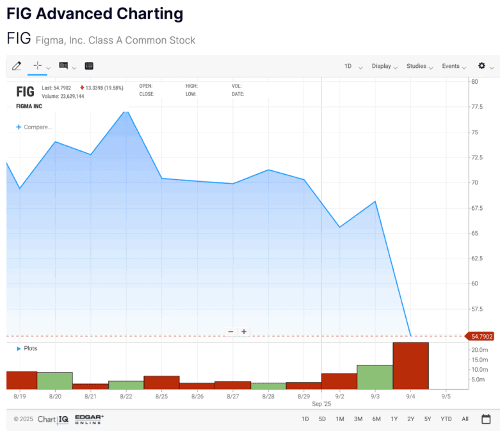This screenshot has height=432, width=500.
Task: Select the 1D range button
Action: (305, 419)
